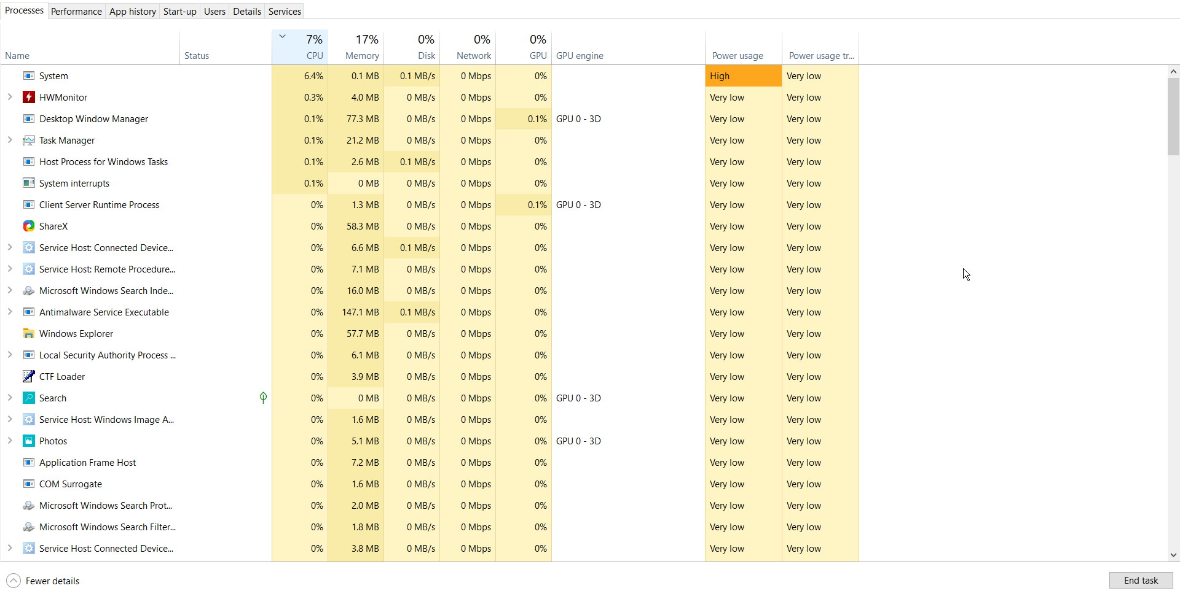The width and height of the screenshot is (1180, 599).
Task: Sort by Power usage trend column header
Action: tap(820, 47)
